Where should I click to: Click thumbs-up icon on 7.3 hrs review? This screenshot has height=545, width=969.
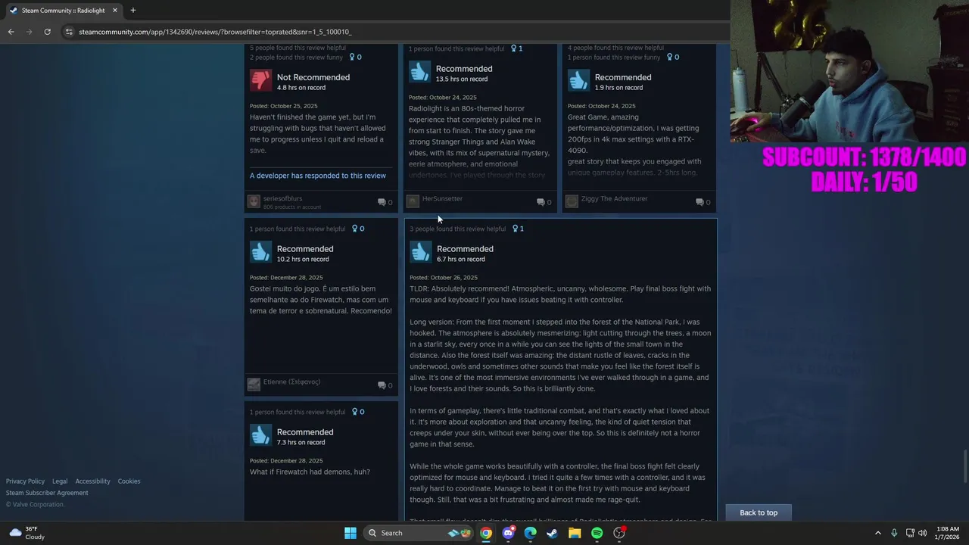click(260, 435)
